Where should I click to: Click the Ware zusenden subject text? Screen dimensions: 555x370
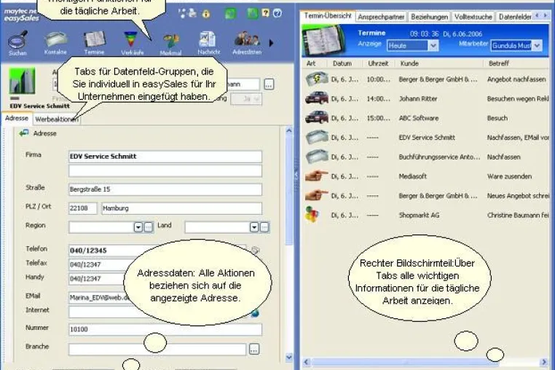(x=509, y=176)
